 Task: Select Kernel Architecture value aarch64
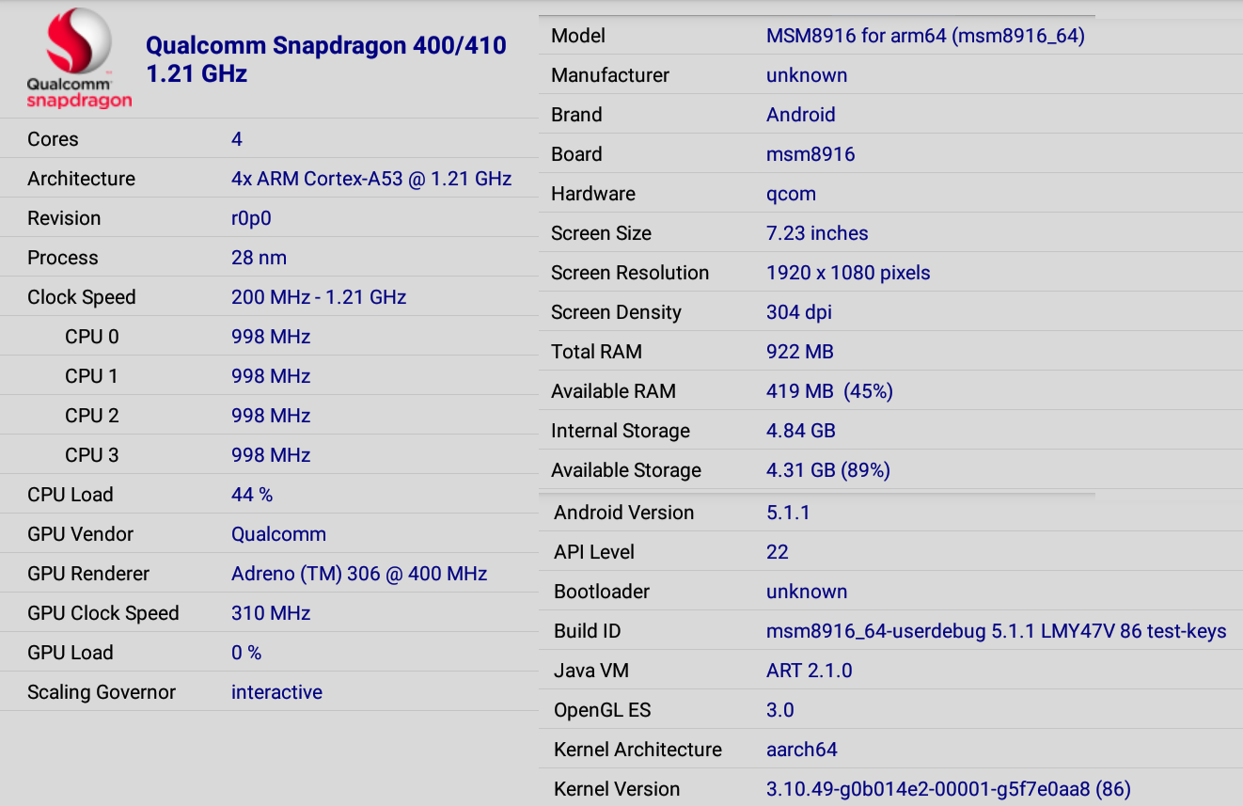point(802,750)
